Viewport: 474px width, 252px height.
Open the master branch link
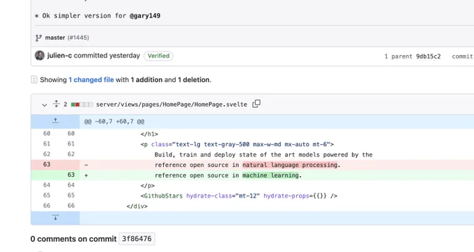[55, 38]
